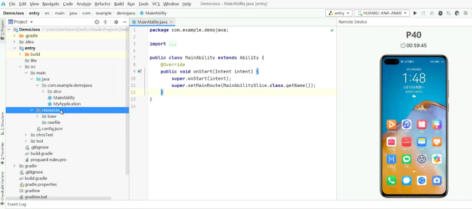Open the red HUAWEI app on phone
Viewport: 472px width, 209px height.
pyautogui.click(x=406, y=142)
